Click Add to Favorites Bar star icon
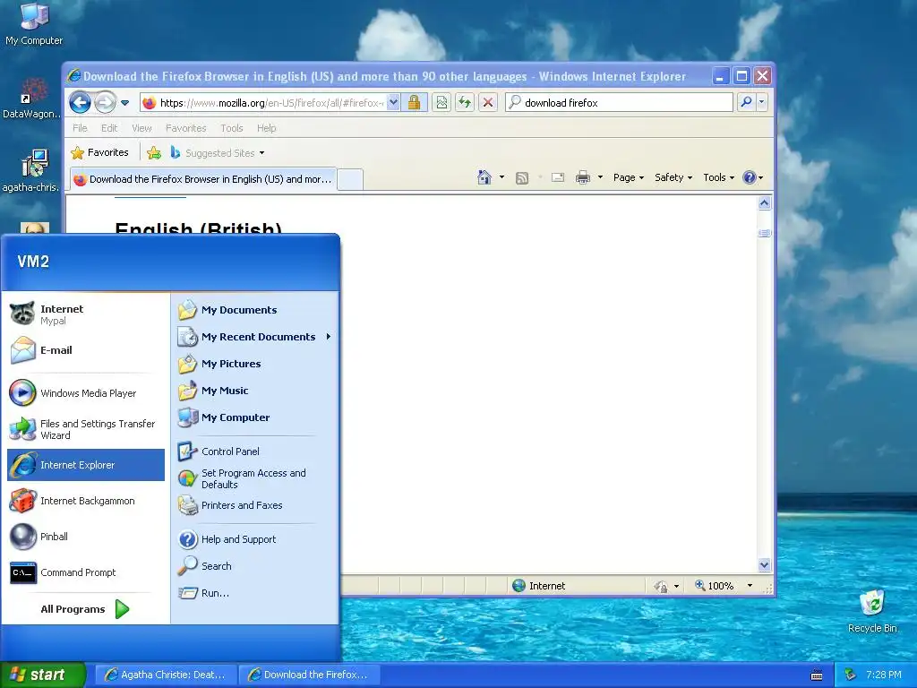917x688 pixels. click(154, 153)
